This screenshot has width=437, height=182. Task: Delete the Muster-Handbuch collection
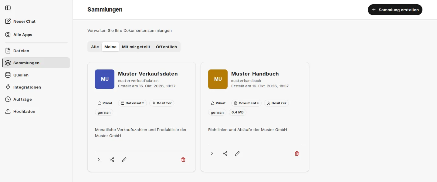(297, 153)
